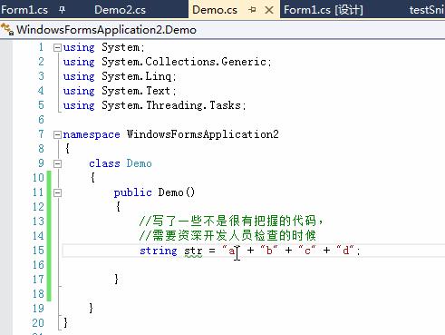Click 'WindowsFormsApplication2' in namespace declaration
445x335 pixels.
pyautogui.click(x=203, y=134)
